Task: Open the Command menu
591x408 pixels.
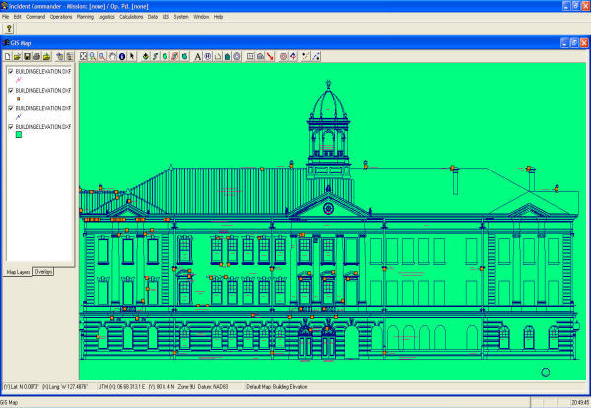Action: pos(35,17)
